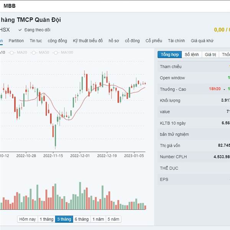Click the 18h20 red value
The width and height of the screenshot is (230, 230).
coord(215,89)
